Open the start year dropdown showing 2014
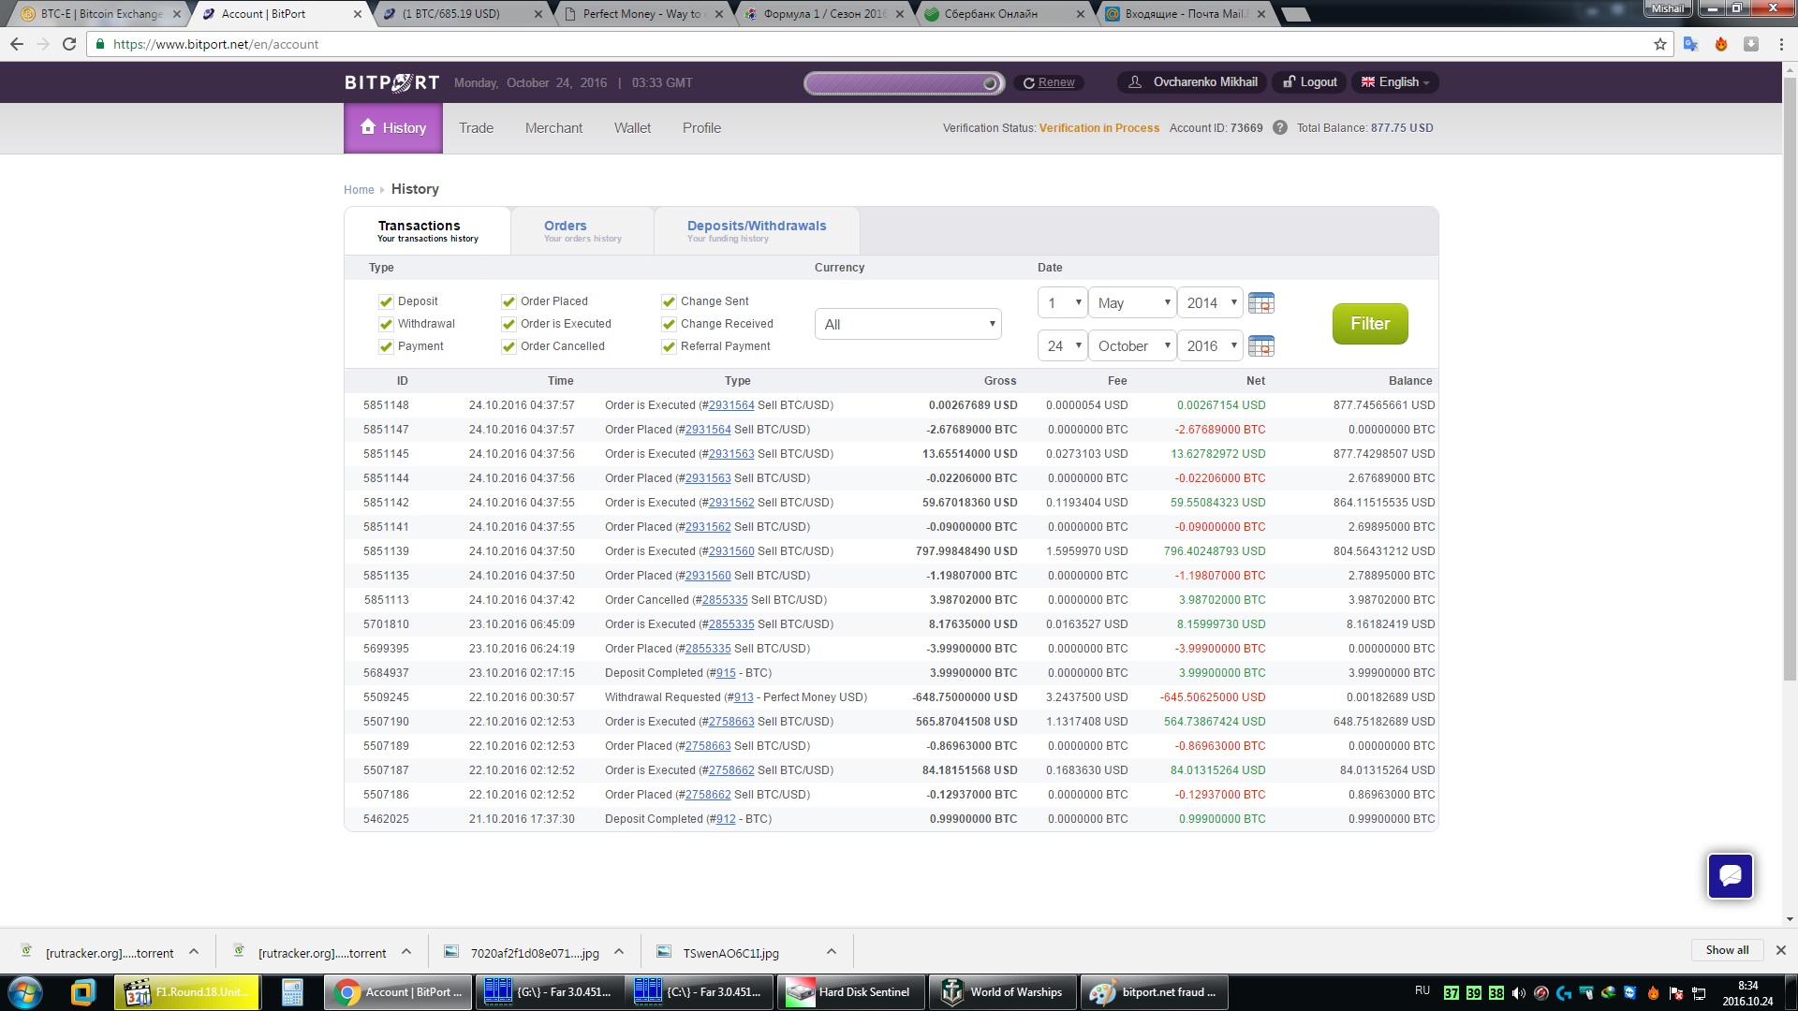 tap(1210, 302)
